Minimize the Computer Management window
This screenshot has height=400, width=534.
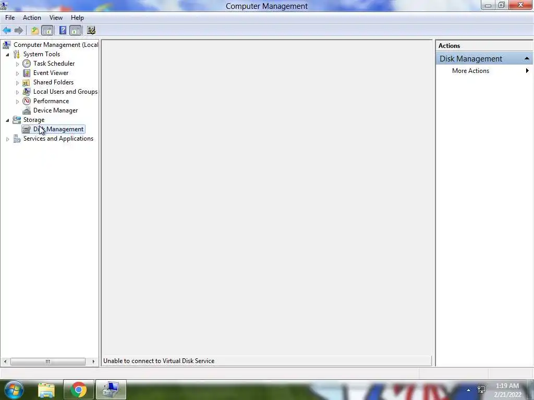point(488,5)
